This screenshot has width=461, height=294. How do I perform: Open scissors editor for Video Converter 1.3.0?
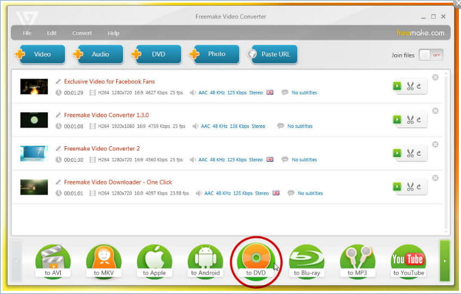pos(410,120)
